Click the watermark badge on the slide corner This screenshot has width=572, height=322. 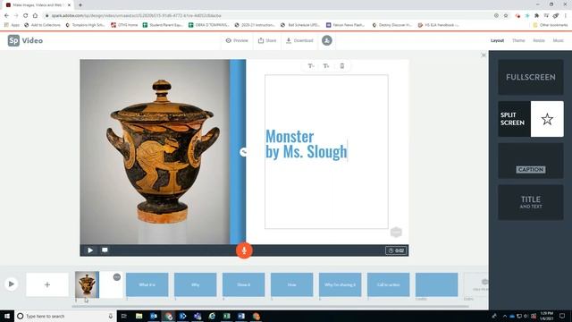pos(396,232)
